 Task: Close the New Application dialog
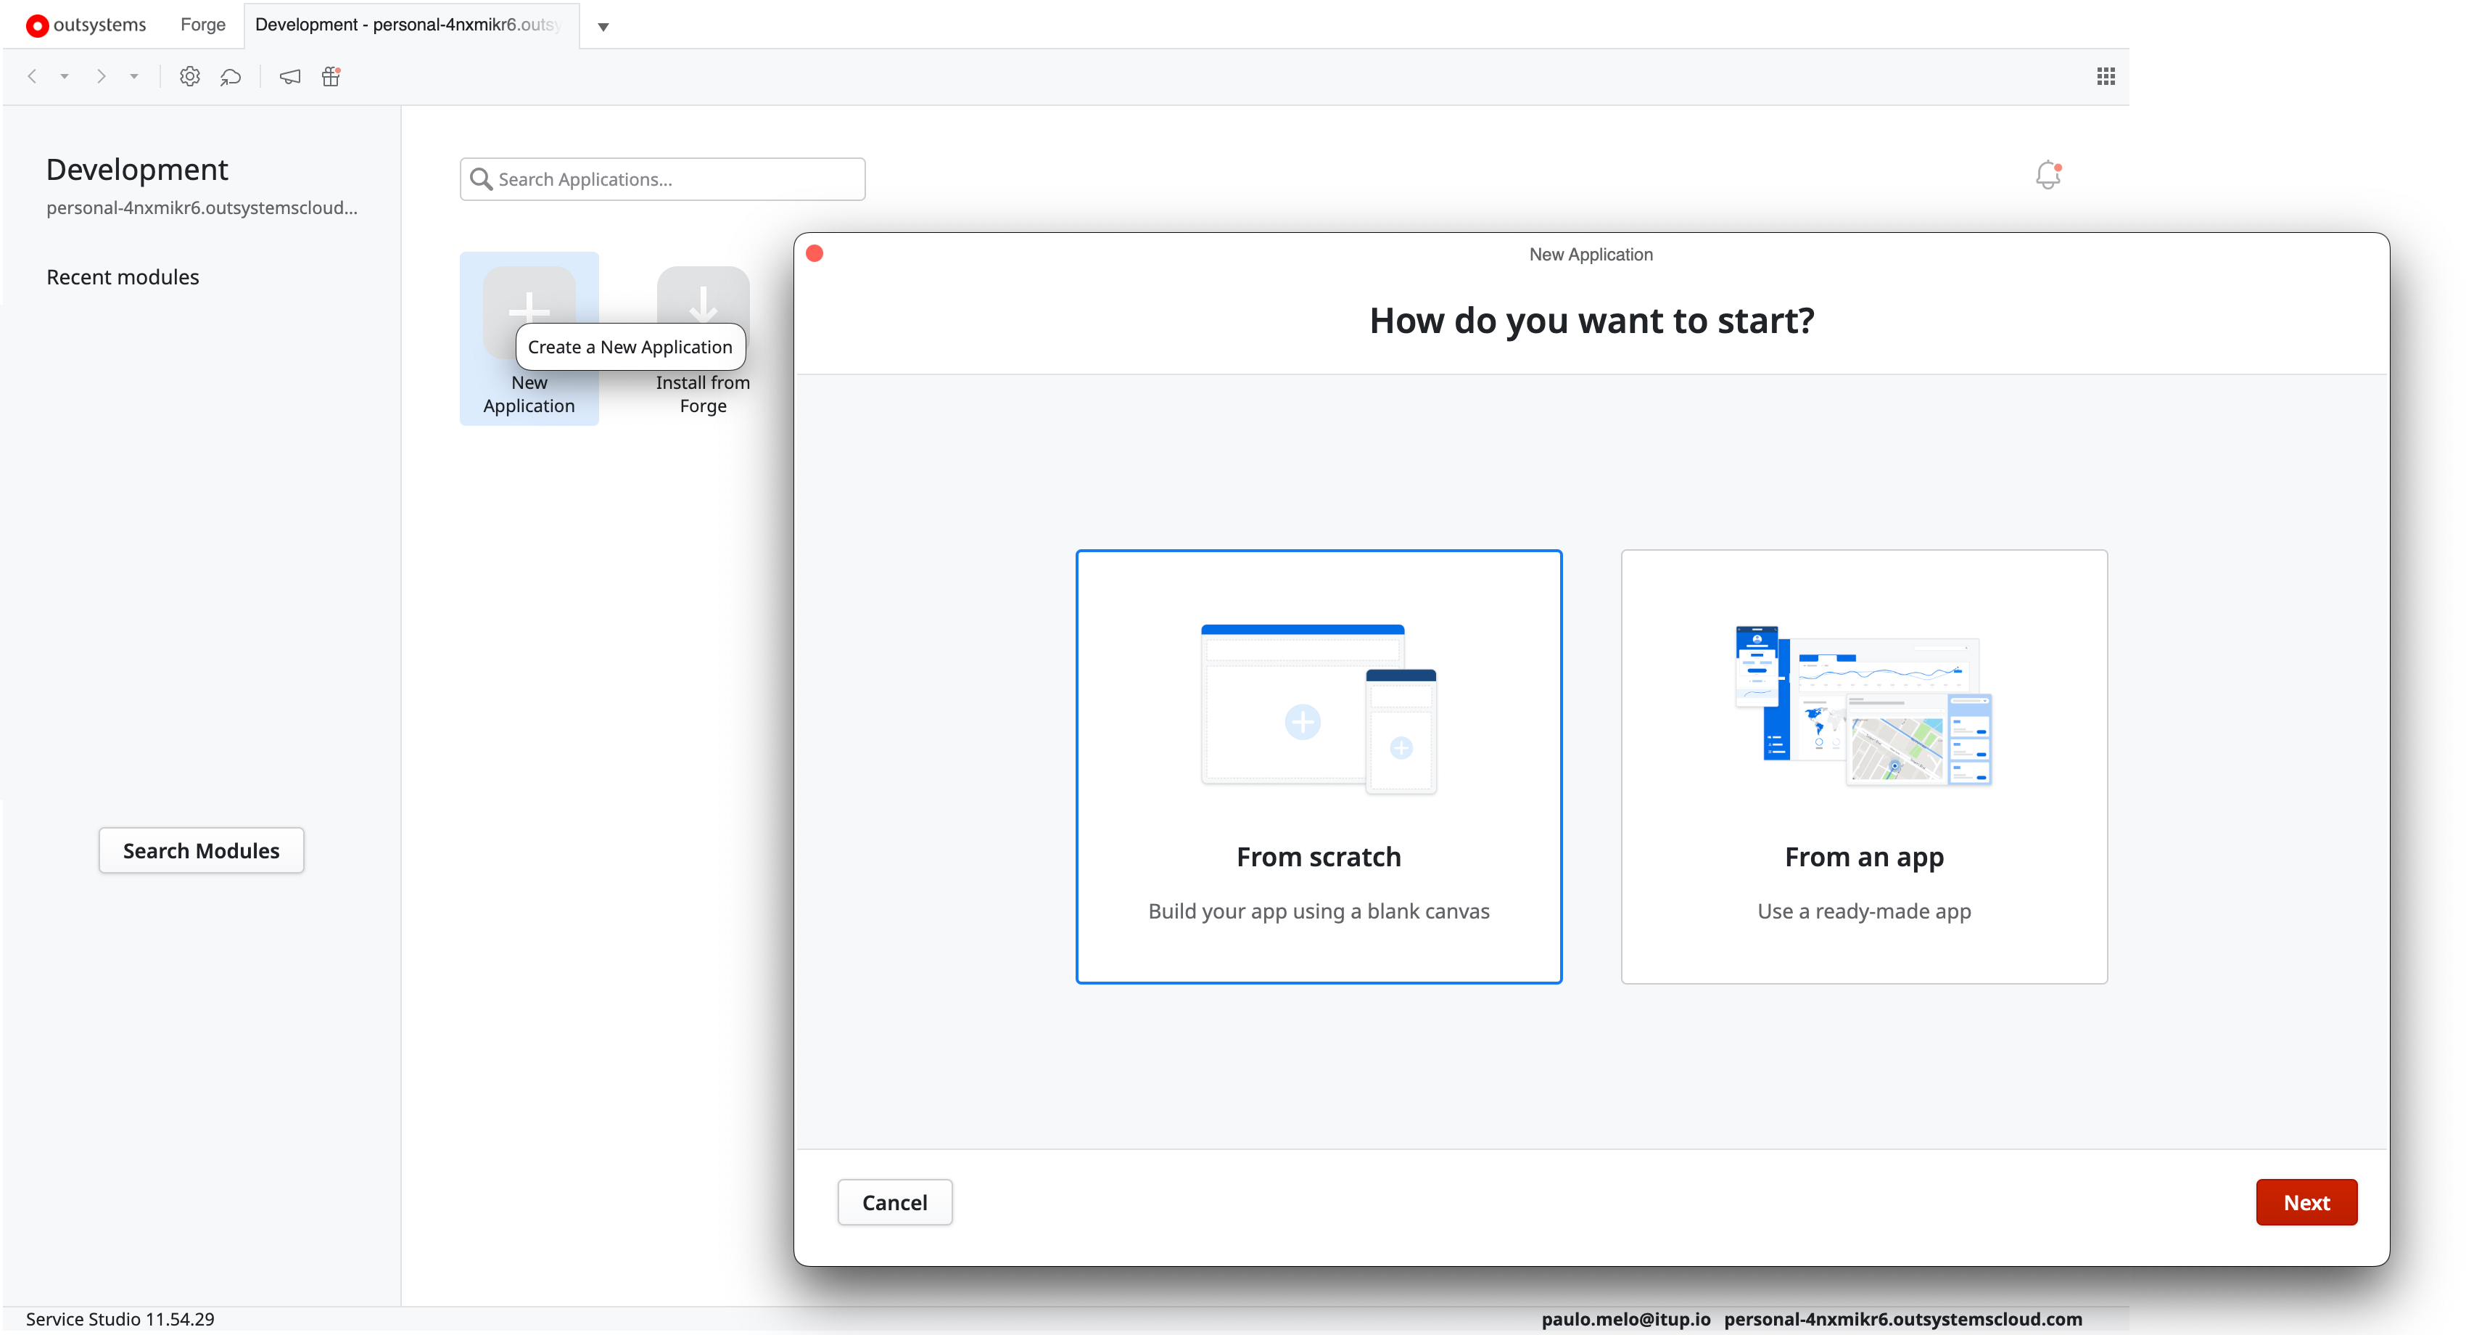(815, 254)
